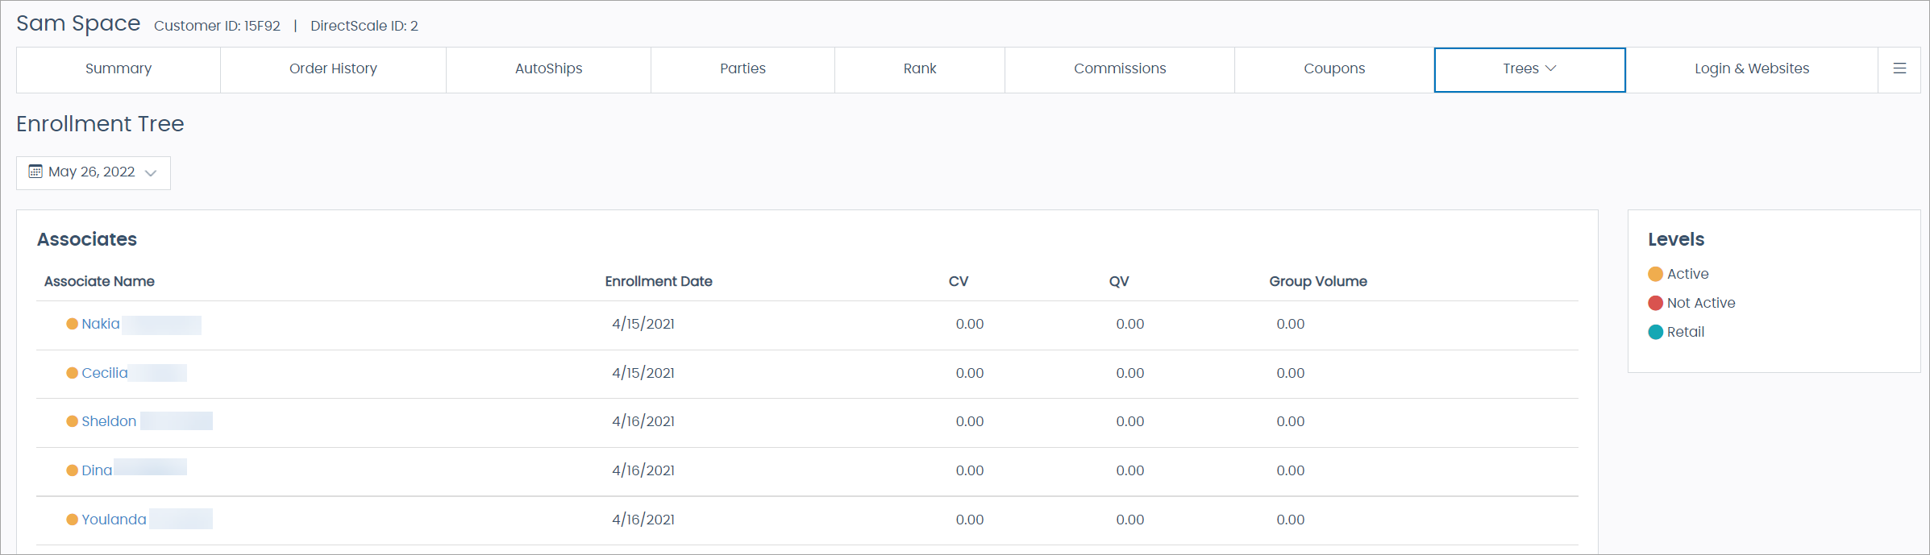Click the QV column header
The image size is (1930, 555).
[1119, 281]
